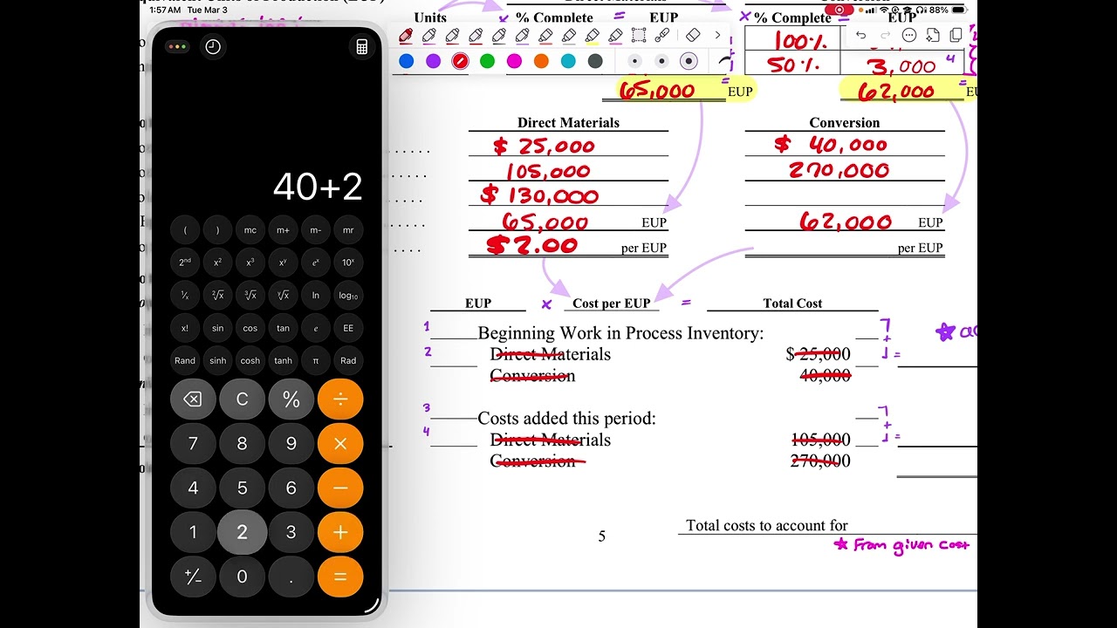
Task: Tap the log10 key
Action: (x=348, y=296)
